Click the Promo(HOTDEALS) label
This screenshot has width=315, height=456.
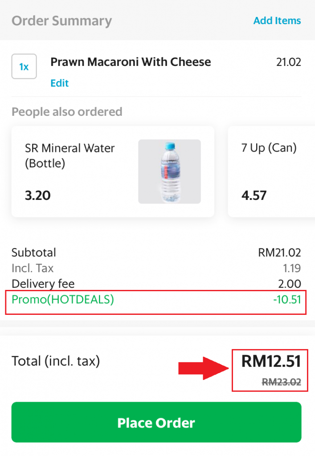(63, 300)
